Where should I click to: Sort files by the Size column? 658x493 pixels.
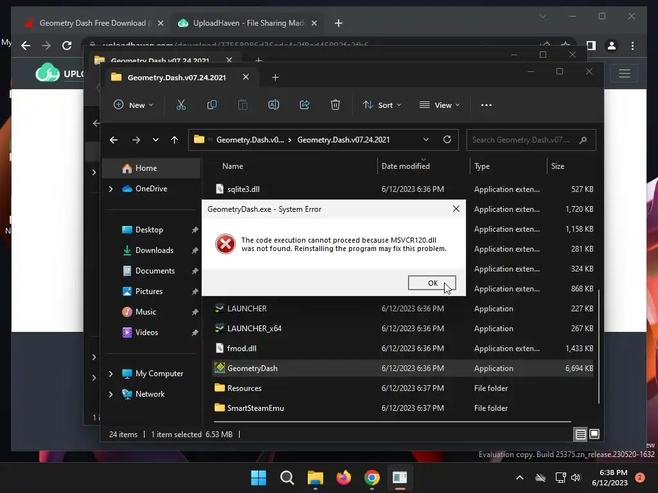tap(558, 166)
